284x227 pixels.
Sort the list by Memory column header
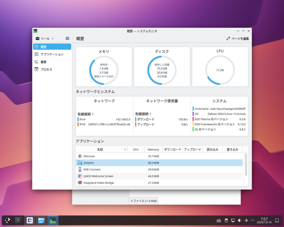coord(153,150)
